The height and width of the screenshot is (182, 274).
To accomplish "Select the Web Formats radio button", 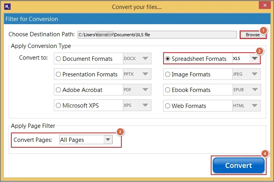I will [168, 106].
